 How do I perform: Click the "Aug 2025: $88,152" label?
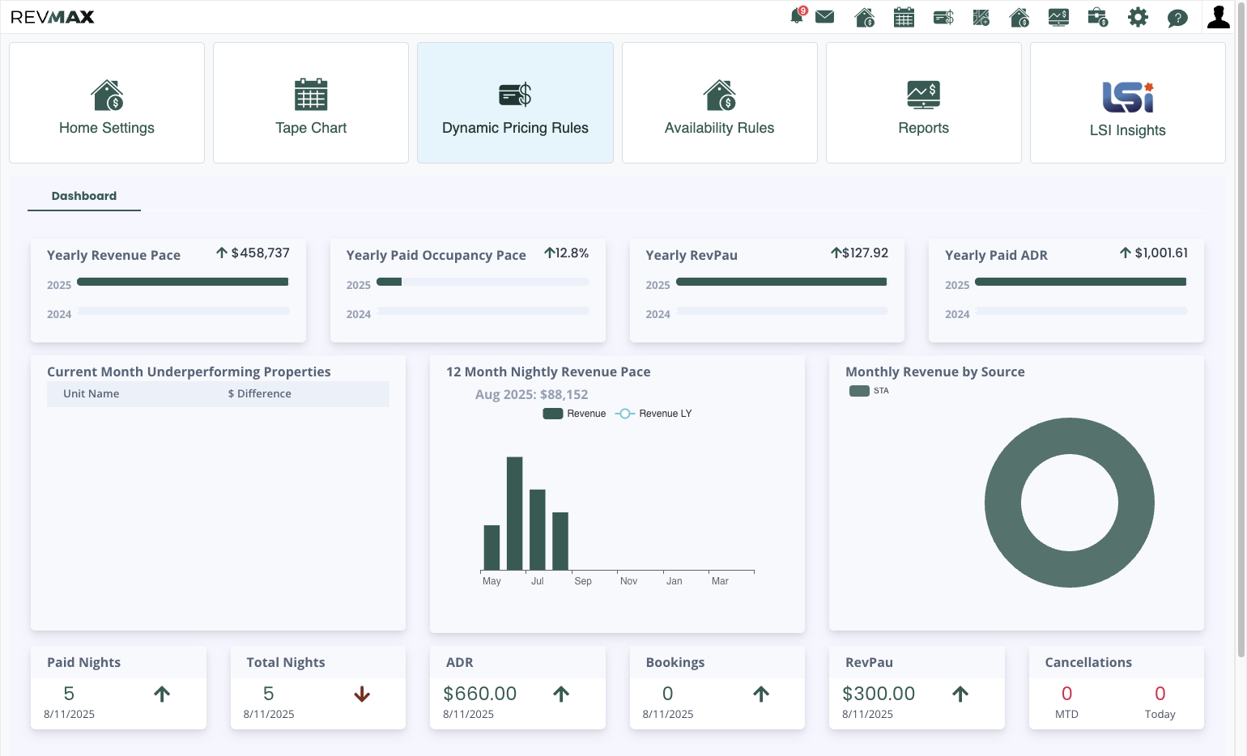532,395
